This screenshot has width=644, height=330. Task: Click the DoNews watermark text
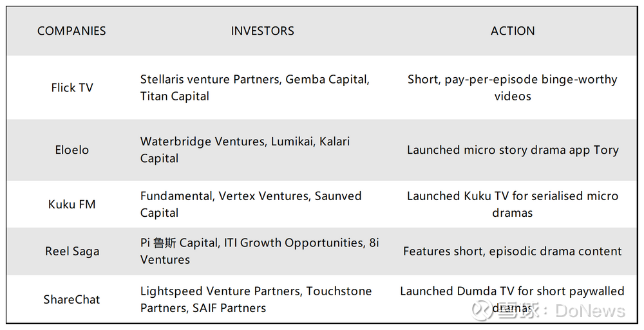[591, 311]
